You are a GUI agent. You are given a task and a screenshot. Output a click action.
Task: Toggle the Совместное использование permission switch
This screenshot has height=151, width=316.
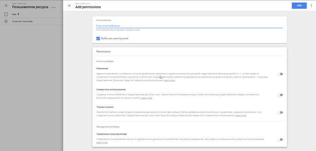(x=280, y=95)
